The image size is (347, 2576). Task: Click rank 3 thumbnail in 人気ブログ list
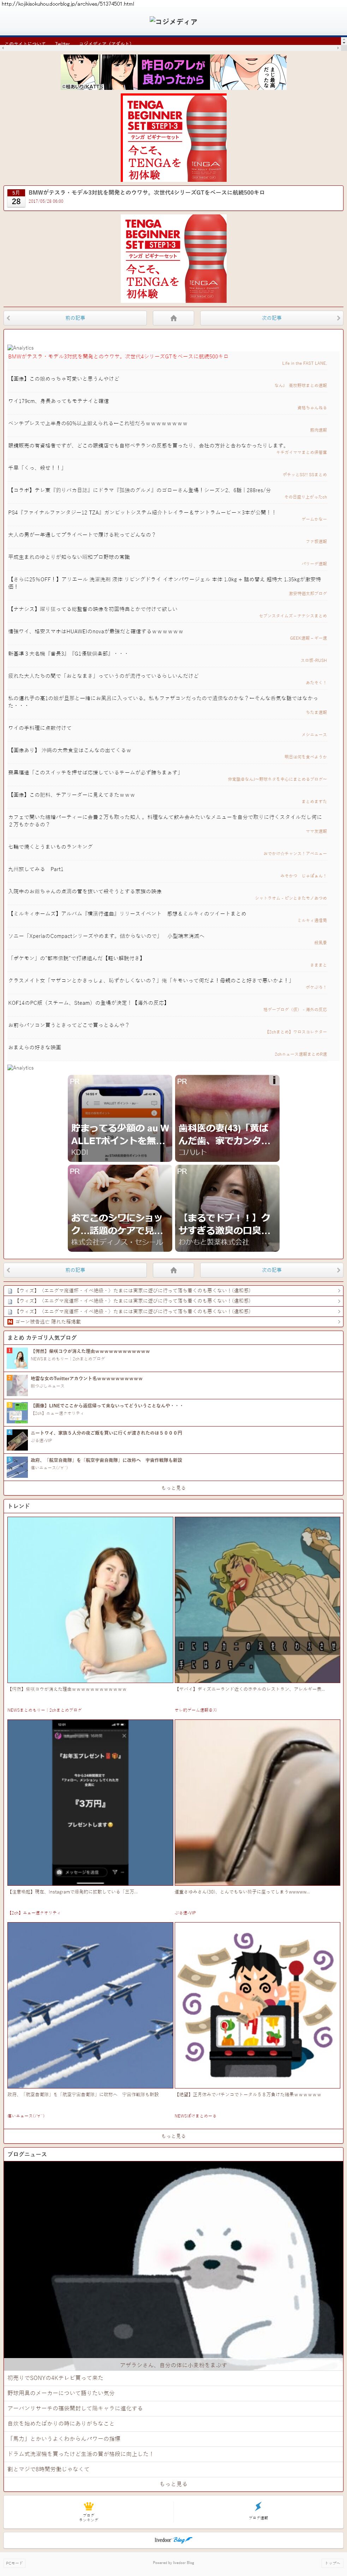17,1412
